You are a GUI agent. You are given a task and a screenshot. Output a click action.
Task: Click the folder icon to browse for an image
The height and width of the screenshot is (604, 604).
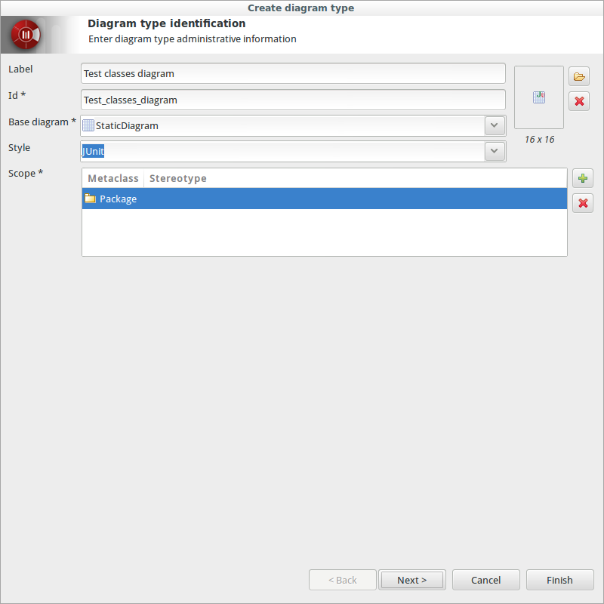coord(579,76)
